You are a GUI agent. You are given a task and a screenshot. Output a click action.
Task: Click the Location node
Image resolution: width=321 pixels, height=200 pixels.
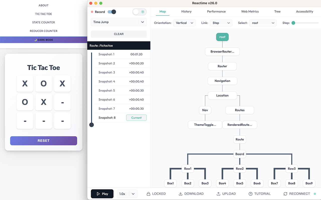(x=222, y=95)
